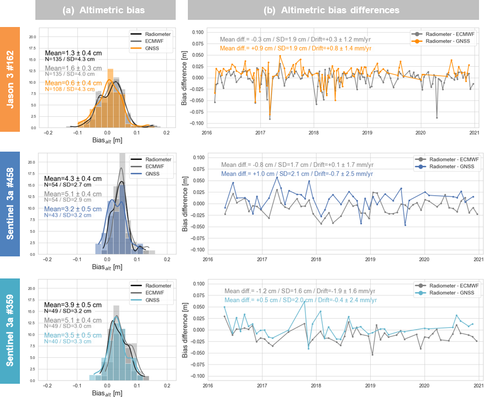Click the Bias alt [m] x-axis label of bottom histogram
This screenshot has height=397, width=484.
coord(107,394)
